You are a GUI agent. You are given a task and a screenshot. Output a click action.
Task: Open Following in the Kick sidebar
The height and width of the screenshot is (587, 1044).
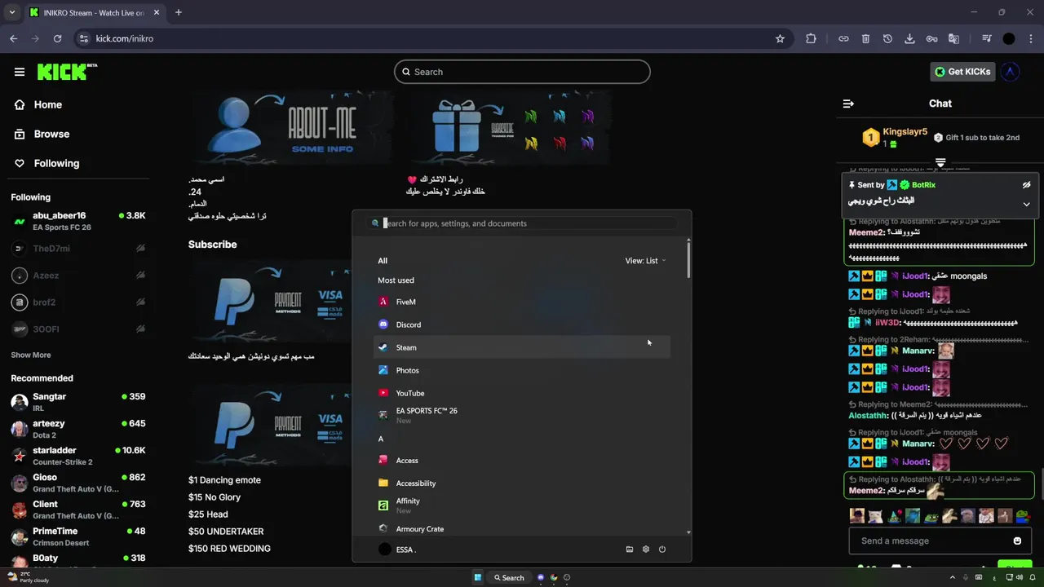pos(47,163)
